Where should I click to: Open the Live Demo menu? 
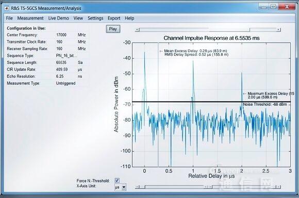(x=59, y=18)
